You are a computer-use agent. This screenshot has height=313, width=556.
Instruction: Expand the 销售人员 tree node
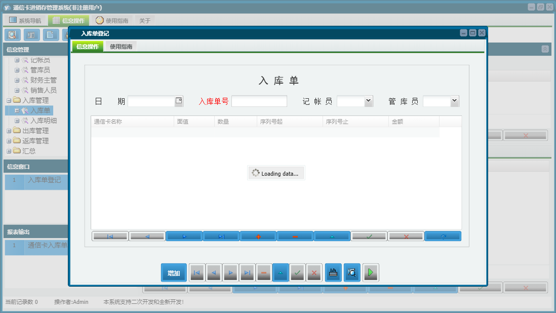coord(17,90)
